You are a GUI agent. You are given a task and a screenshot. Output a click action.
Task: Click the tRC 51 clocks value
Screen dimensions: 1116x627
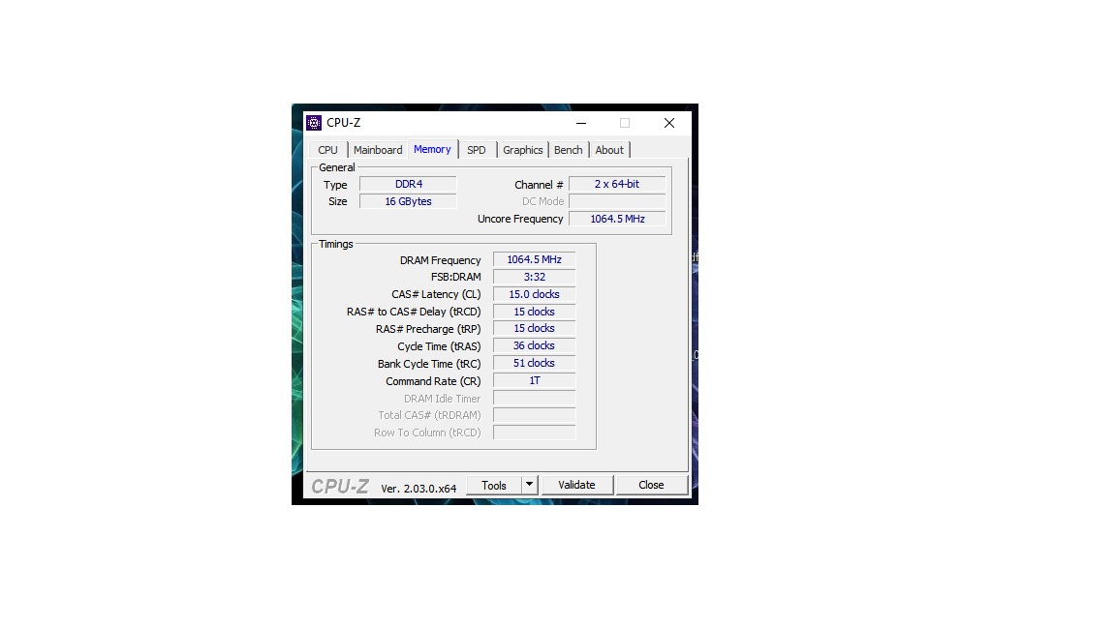coord(535,363)
